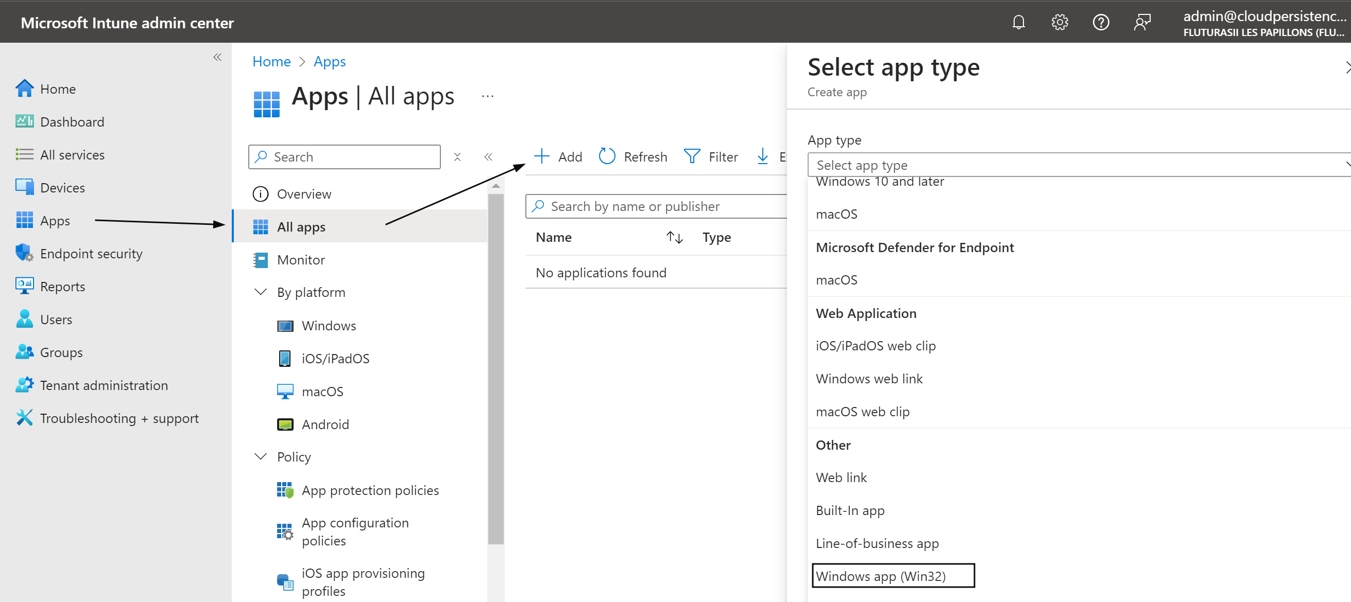Click the Troubleshooting + support tools icon
Screen dimensions: 1351x602
pyautogui.click(x=25, y=418)
